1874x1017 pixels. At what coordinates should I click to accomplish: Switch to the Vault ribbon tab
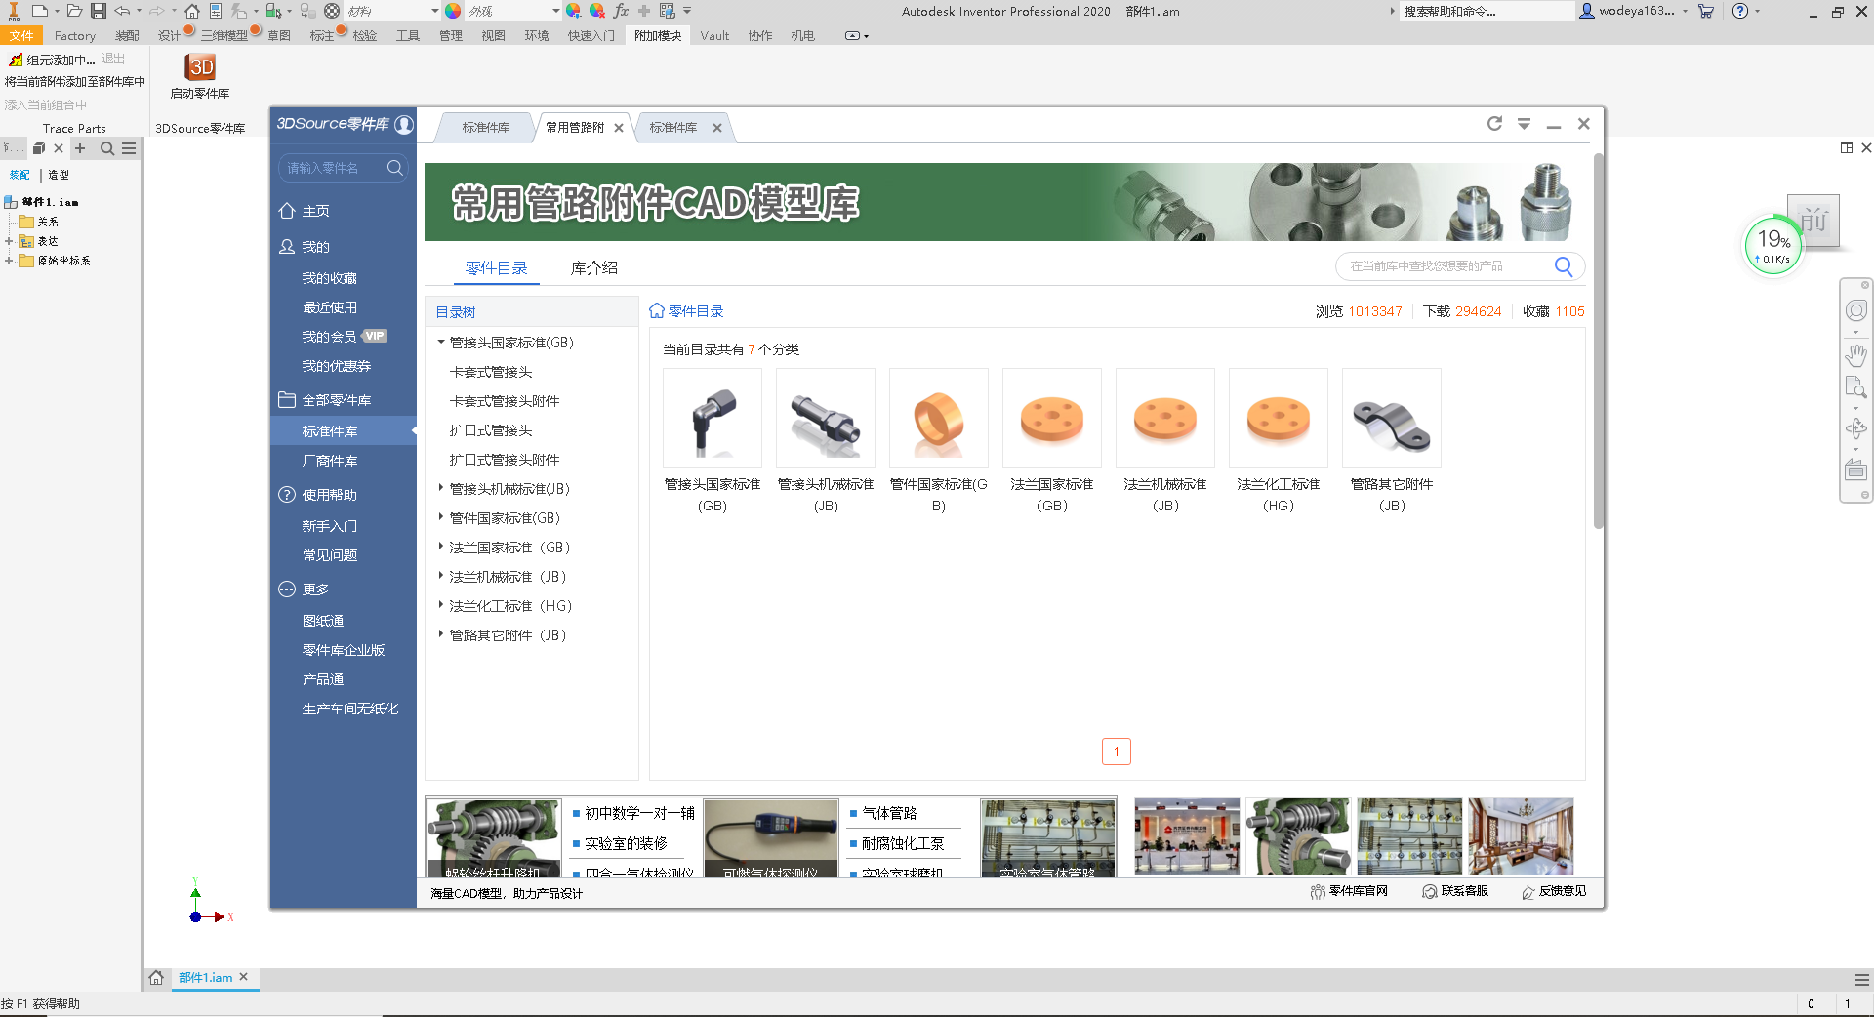[714, 35]
